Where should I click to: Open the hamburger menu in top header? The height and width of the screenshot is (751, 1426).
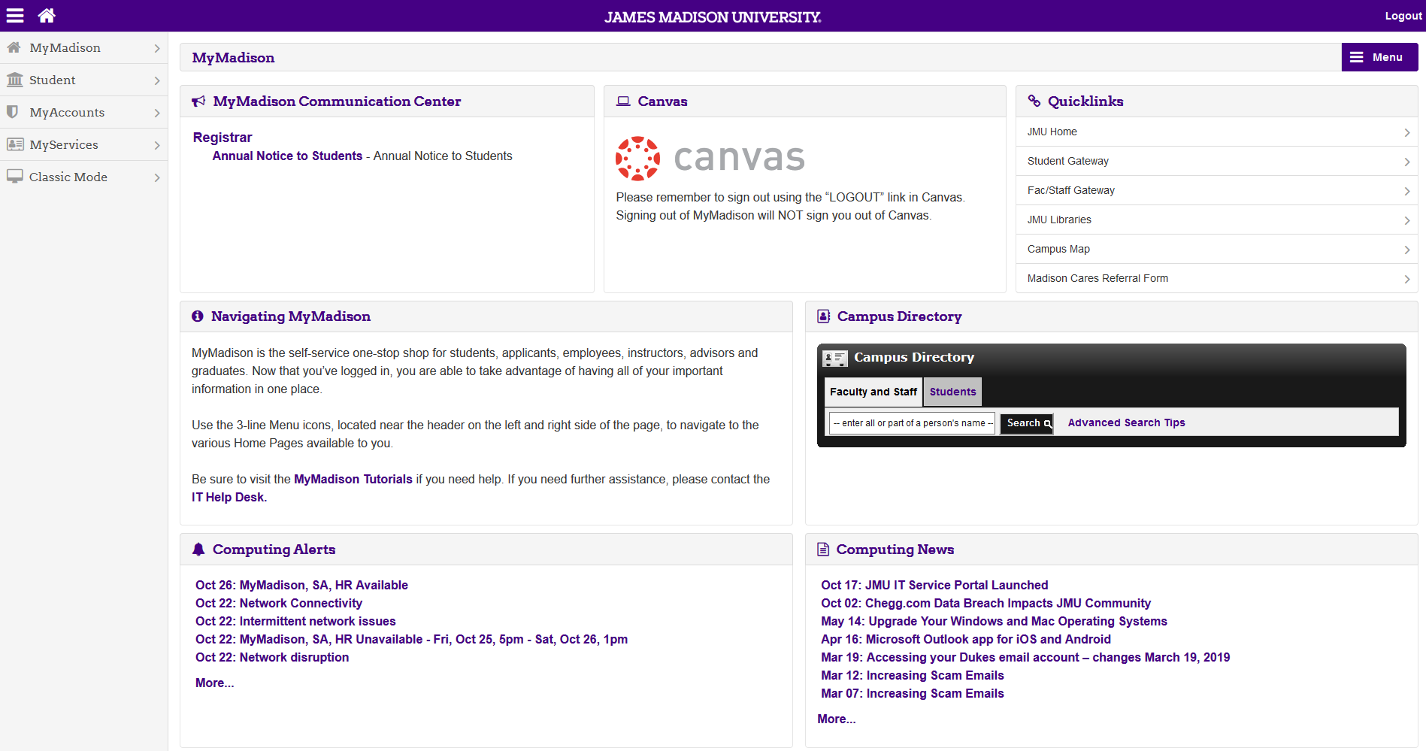click(x=15, y=15)
